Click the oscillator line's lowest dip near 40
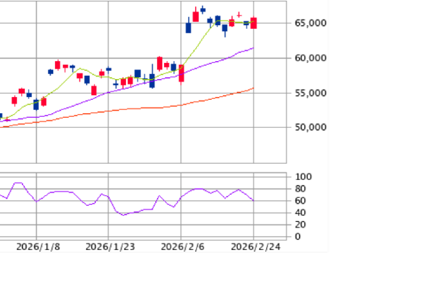This screenshot has height=287, width=445. [124, 215]
